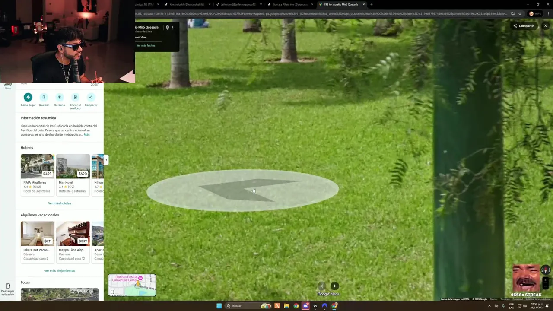This screenshot has height=311, width=553.
Task: Show hidden tray icons chevron
Action: [489, 306]
